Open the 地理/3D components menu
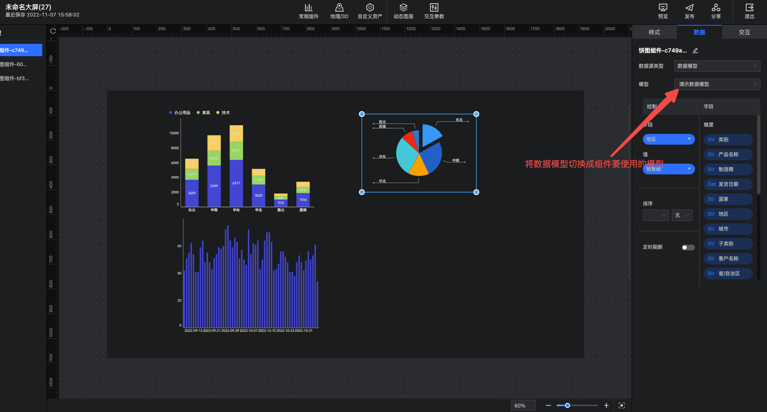 pyautogui.click(x=339, y=11)
